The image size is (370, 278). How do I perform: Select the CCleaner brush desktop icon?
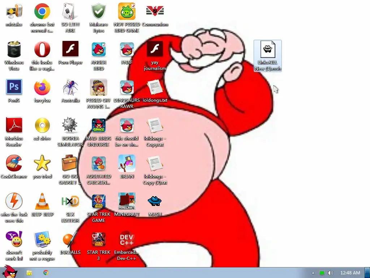14,163
